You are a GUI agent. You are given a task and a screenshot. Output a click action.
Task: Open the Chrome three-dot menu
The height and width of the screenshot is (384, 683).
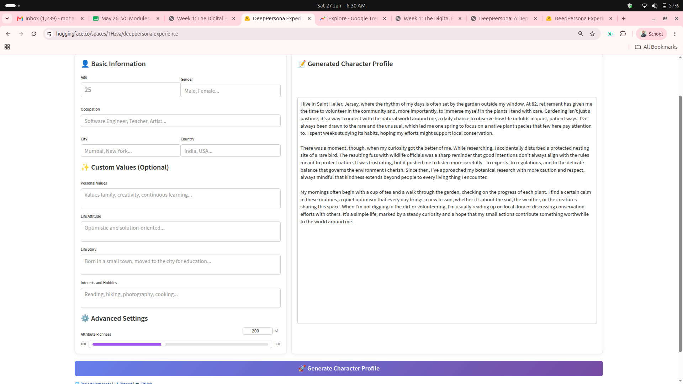(675, 34)
